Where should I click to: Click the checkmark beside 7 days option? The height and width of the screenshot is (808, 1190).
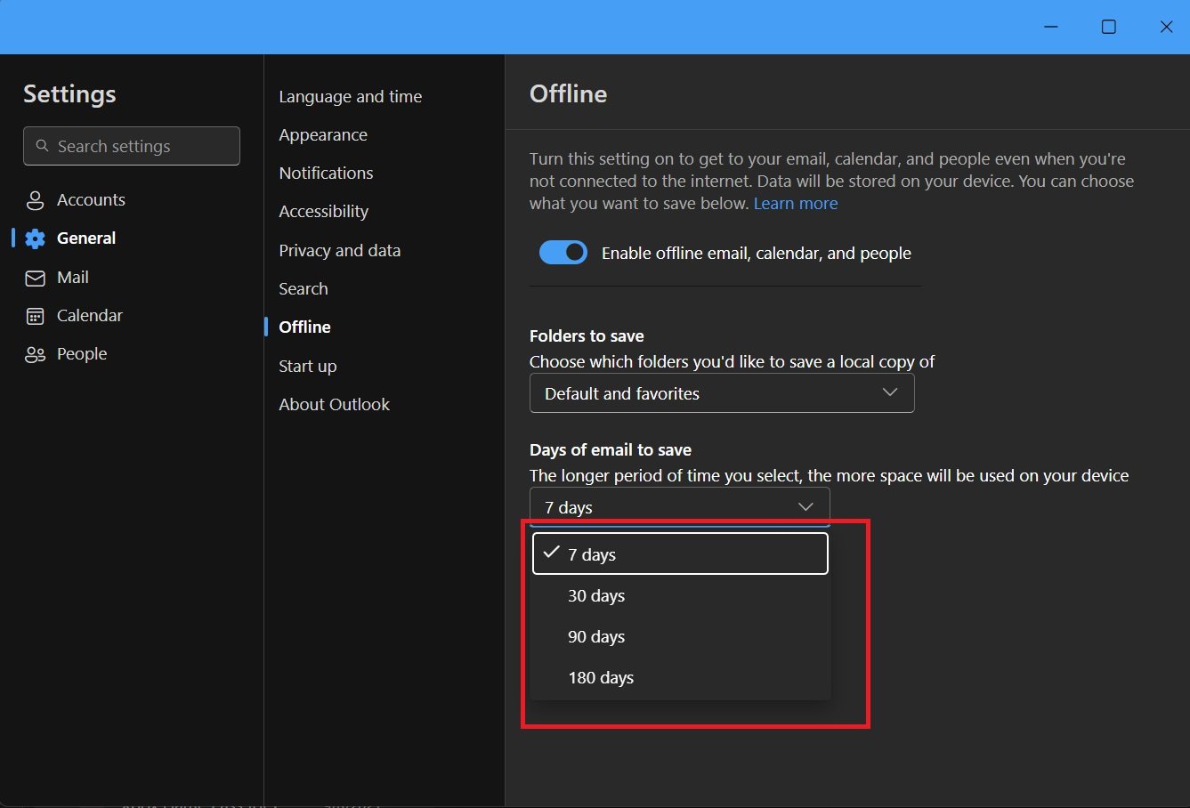tap(550, 553)
